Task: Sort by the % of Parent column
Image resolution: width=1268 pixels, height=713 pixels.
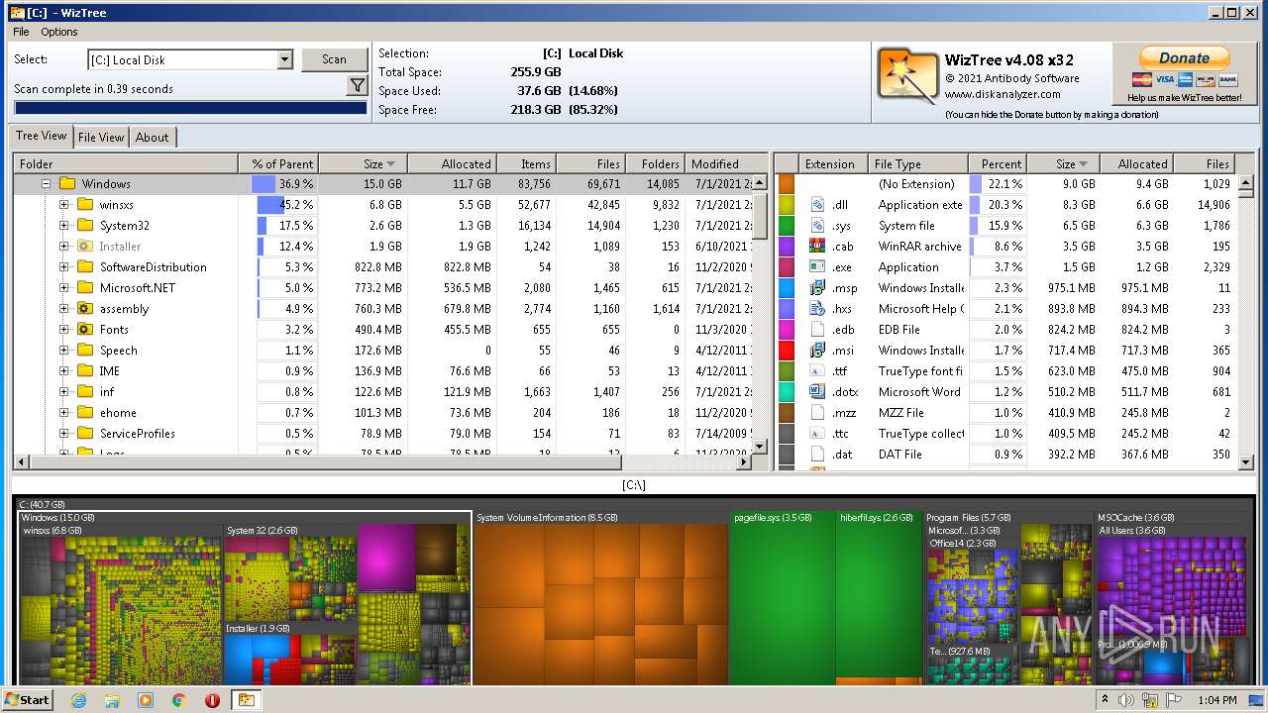Action: tap(278, 164)
